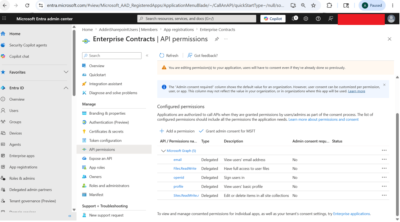Image resolution: width=400 pixels, height=222 pixels.
Task: Open Roles & admins in sidebar
Action: (x=22, y=178)
